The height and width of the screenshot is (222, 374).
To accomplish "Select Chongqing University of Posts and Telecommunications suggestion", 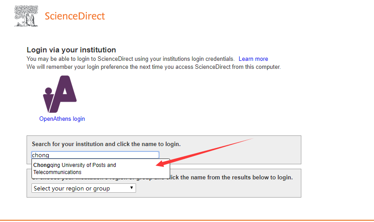I will click(x=101, y=168).
